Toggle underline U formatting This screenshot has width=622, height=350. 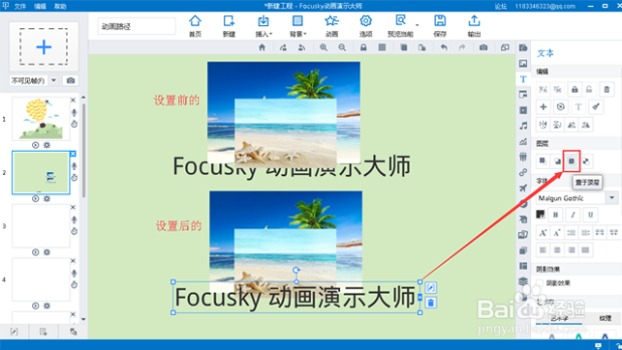coord(590,215)
